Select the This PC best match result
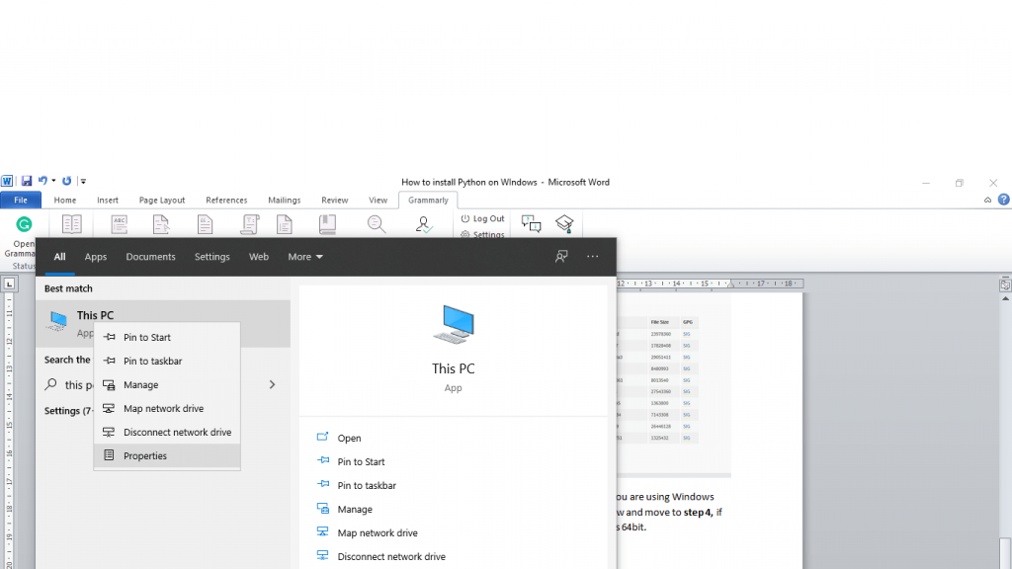Viewport: 1012px width, 569px height. tap(163, 324)
